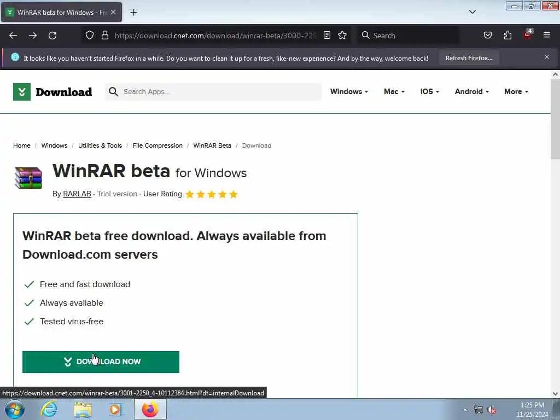Dismiss the Firefox refresh notification bar
The width and height of the screenshot is (560, 420).
pyautogui.click(x=547, y=57)
